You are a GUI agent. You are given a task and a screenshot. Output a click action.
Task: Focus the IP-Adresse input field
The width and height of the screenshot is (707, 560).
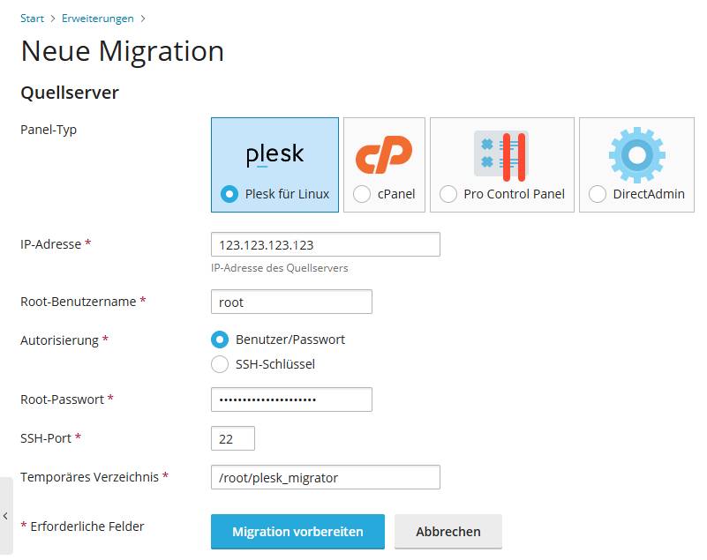(325, 244)
